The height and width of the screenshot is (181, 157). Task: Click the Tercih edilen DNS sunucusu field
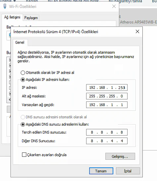[x=107, y=132]
